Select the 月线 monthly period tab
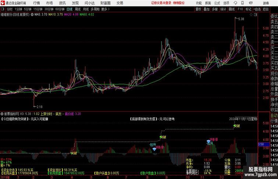Viewport: 278px width, 179px height. (86, 9)
